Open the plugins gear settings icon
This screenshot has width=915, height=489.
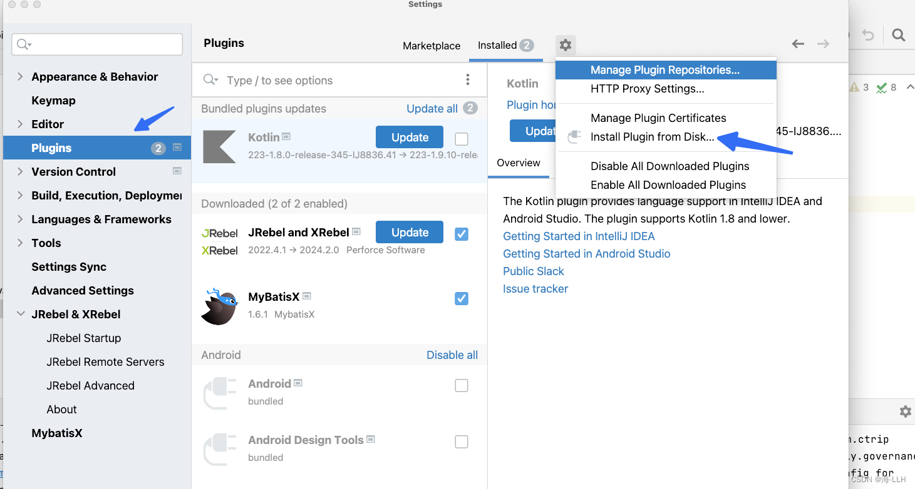pos(566,45)
